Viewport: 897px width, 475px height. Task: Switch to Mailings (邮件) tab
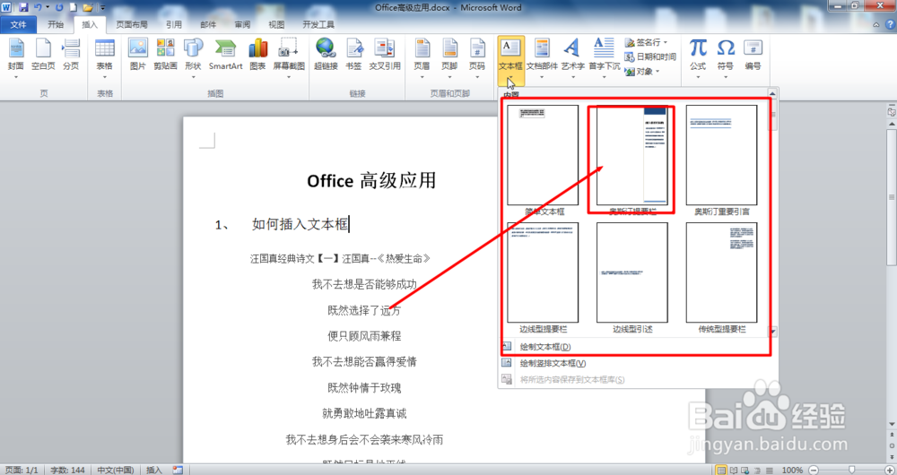point(208,24)
